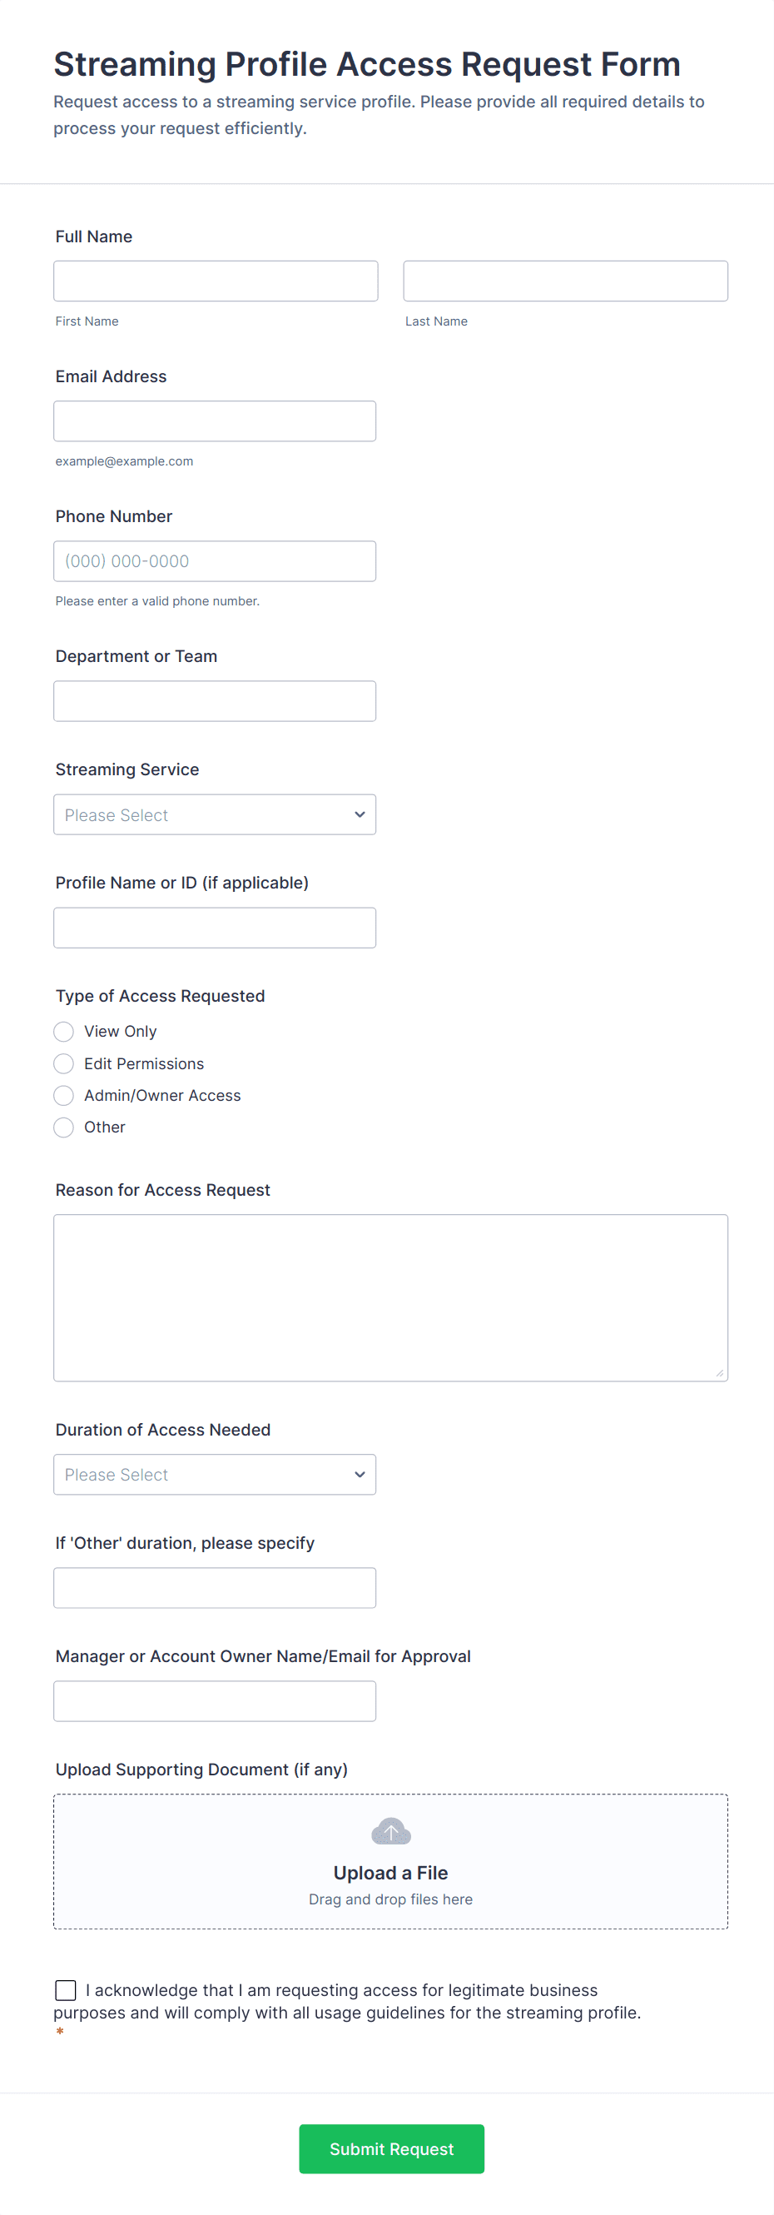Click the cloud upload icon

click(390, 1831)
